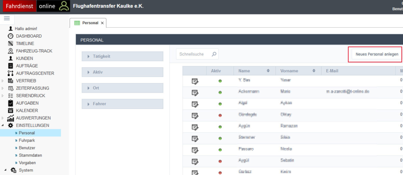The width and height of the screenshot is (403, 175).
Task: Click the Aufträge list icon
Action: point(11,66)
